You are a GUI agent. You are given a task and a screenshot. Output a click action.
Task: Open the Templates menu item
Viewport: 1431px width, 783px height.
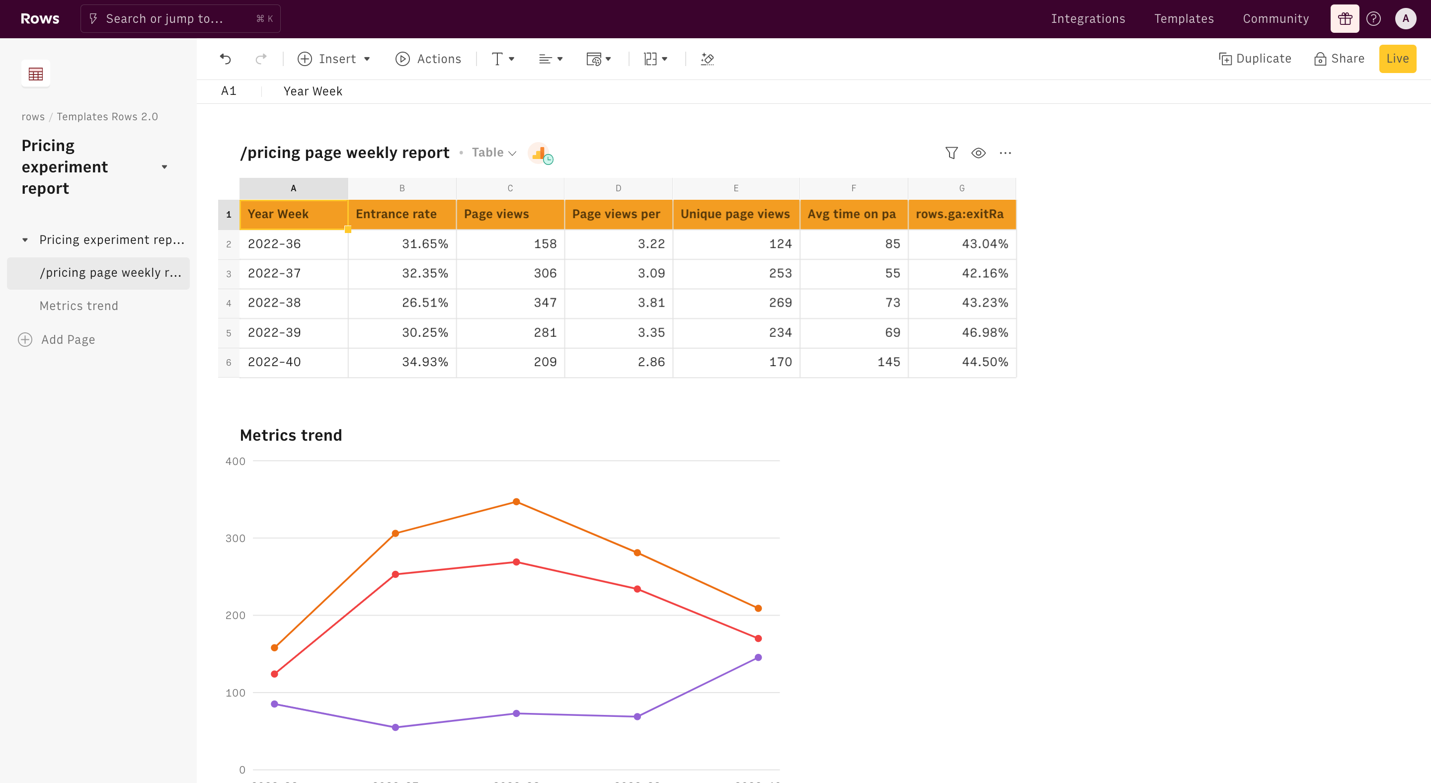(x=1184, y=19)
